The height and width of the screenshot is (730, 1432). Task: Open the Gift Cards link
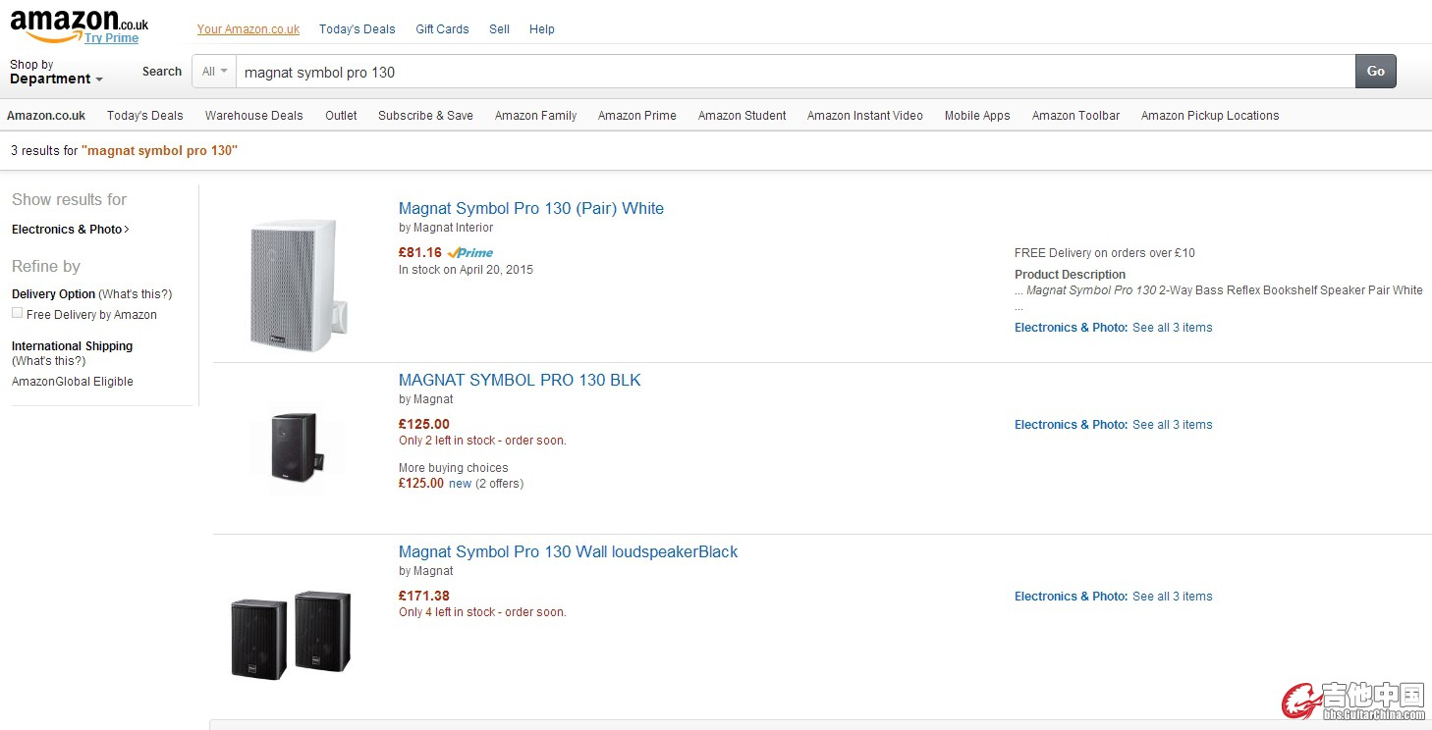[x=442, y=29]
